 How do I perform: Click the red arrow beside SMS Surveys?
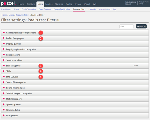tap(4, 77)
